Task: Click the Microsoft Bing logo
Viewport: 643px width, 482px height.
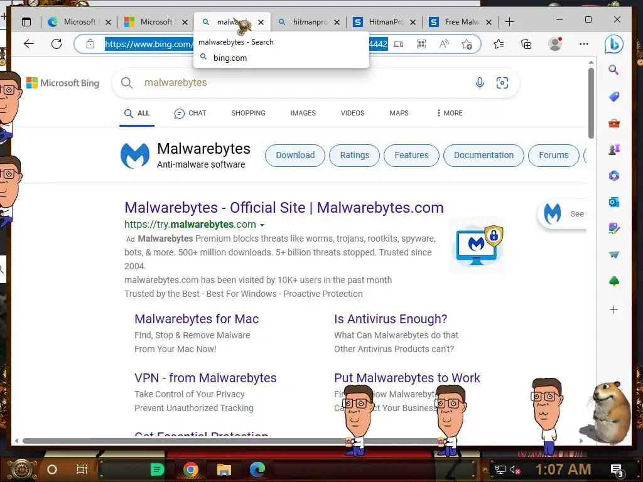Action: [63, 83]
